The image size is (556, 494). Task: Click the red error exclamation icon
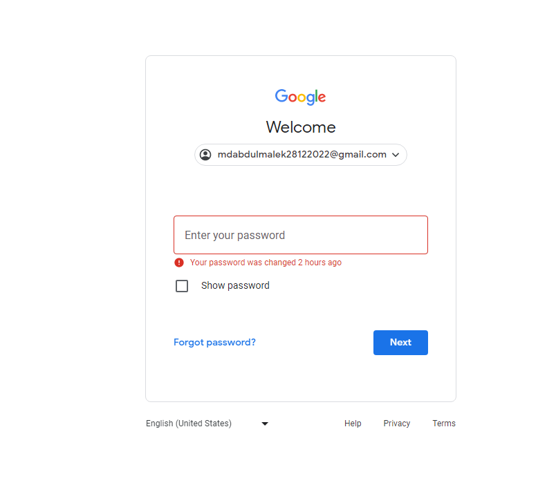click(179, 263)
